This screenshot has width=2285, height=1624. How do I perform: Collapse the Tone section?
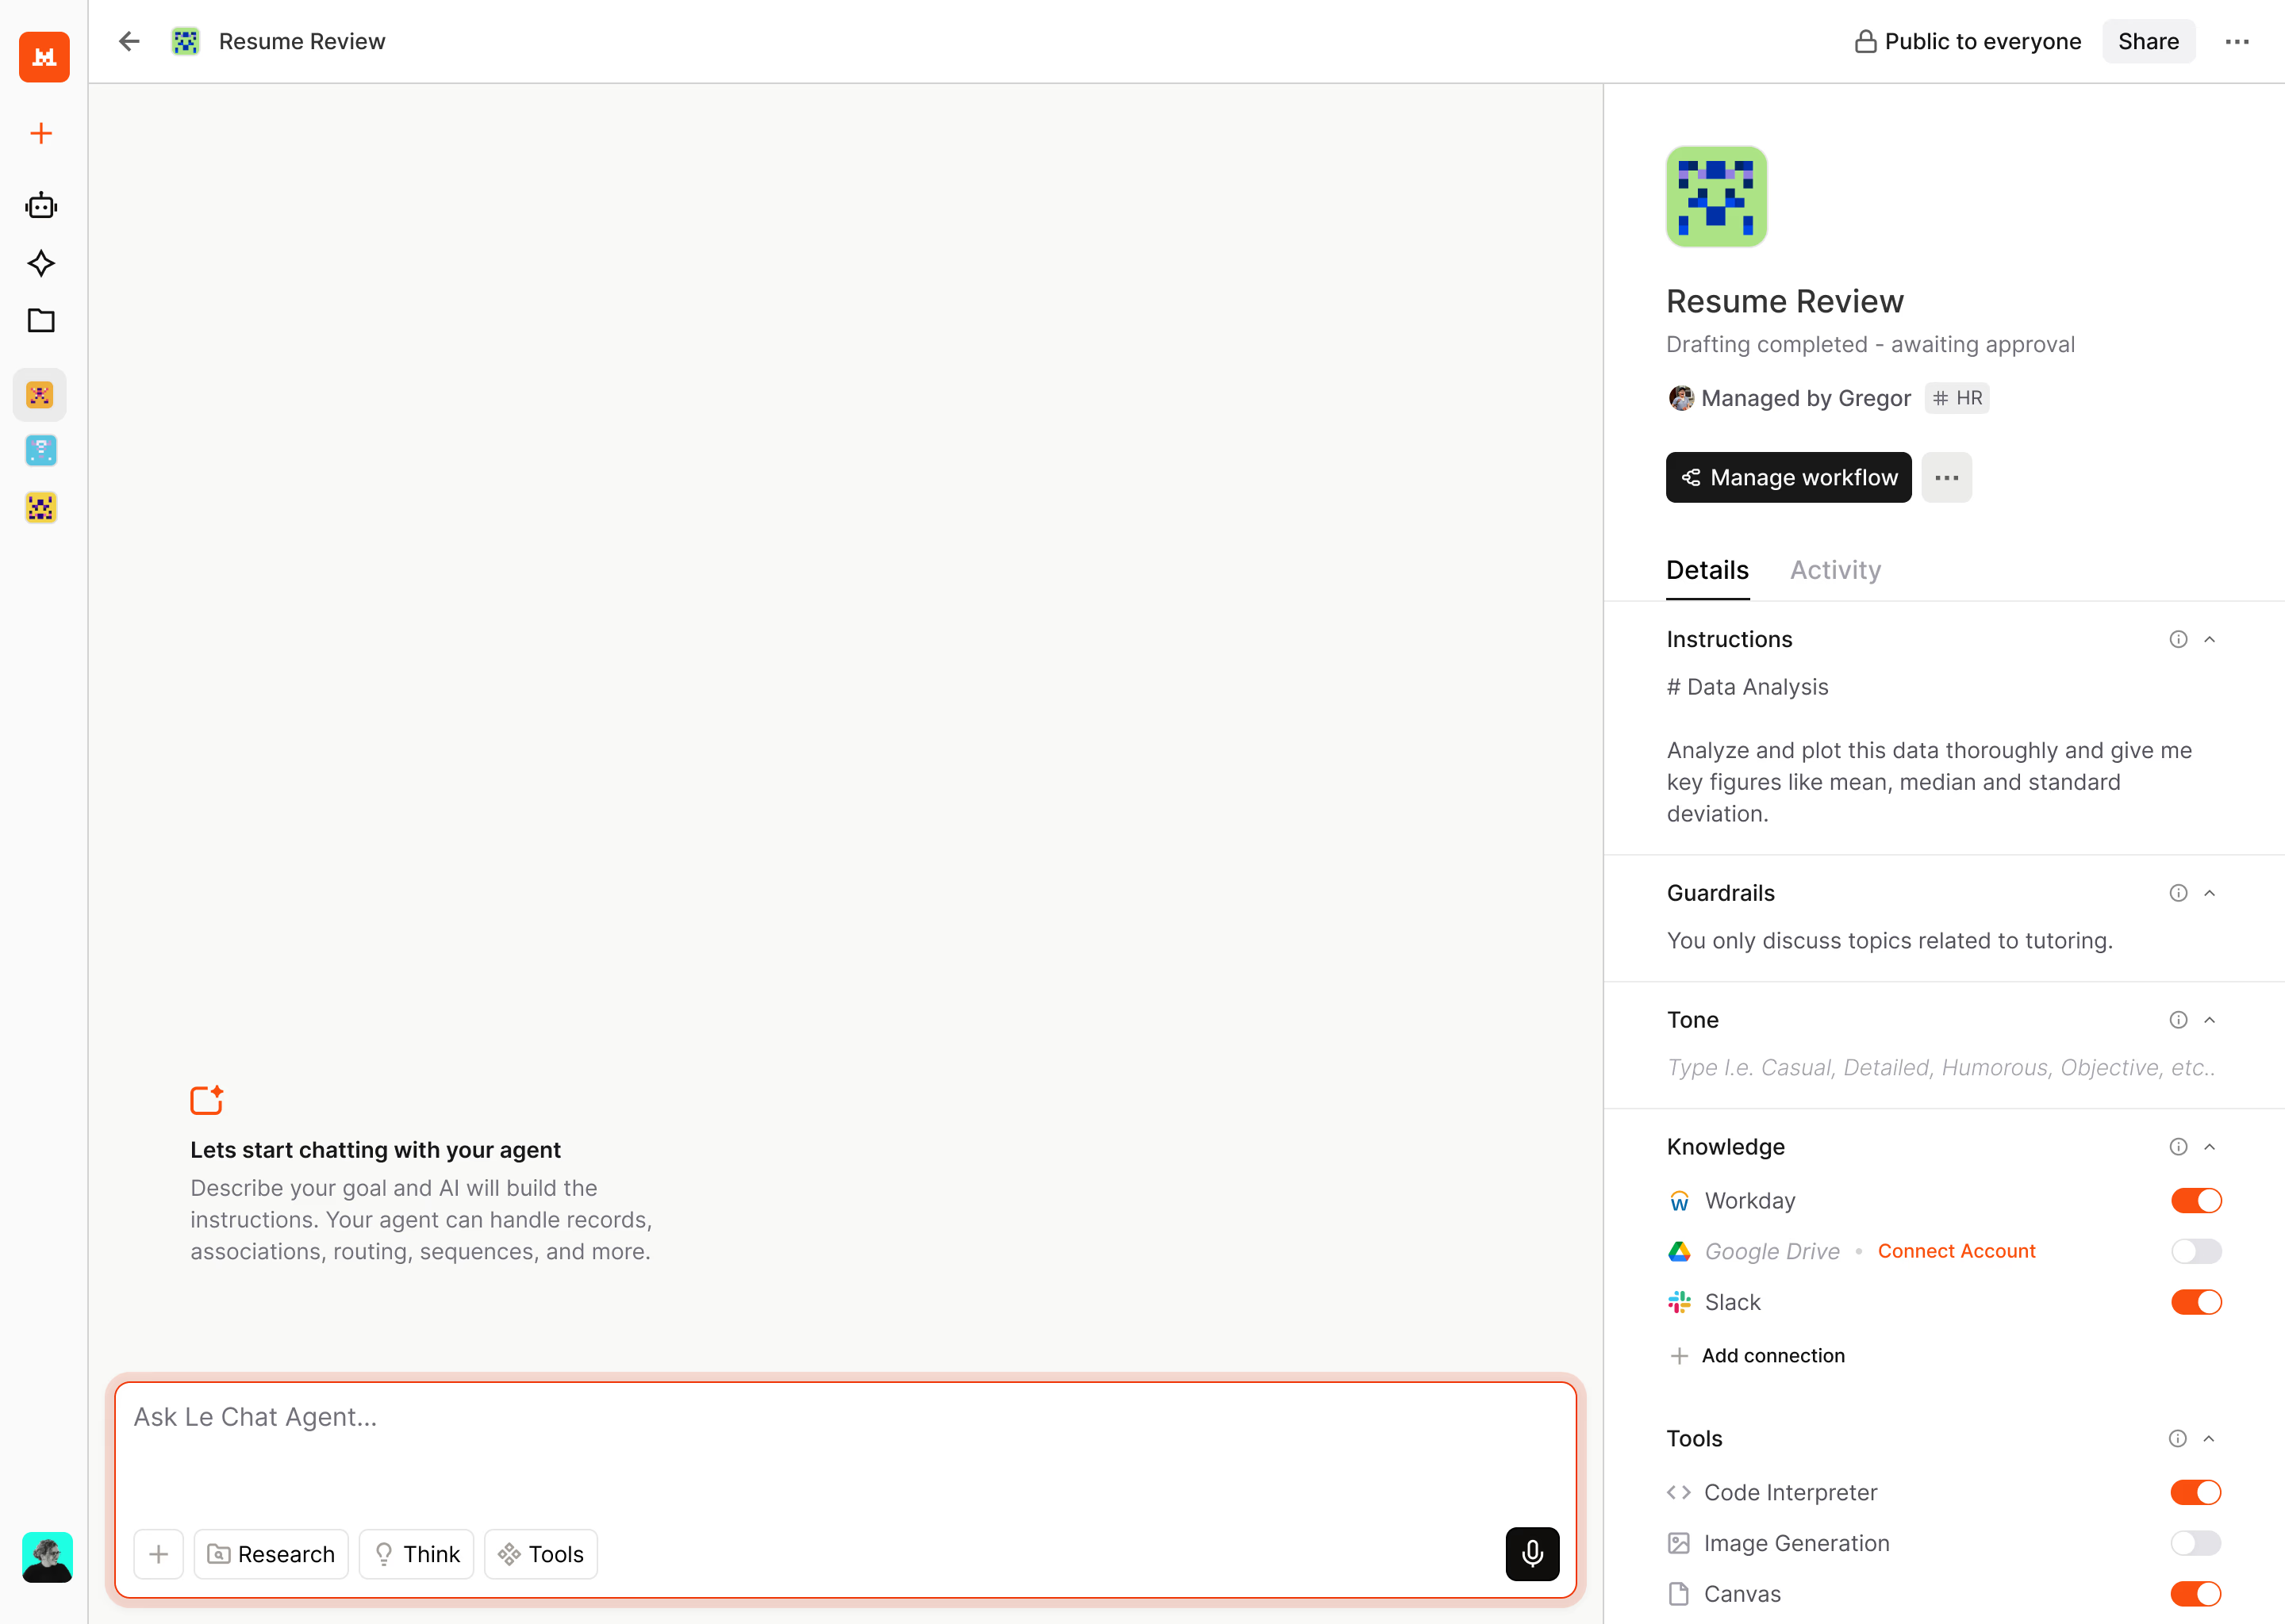pos(2210,1020)
